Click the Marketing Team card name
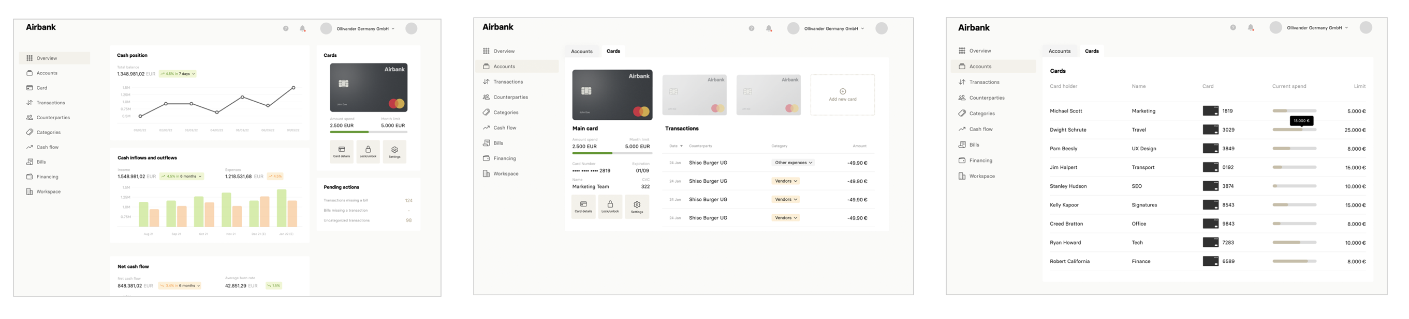 [x=590, y=186]
